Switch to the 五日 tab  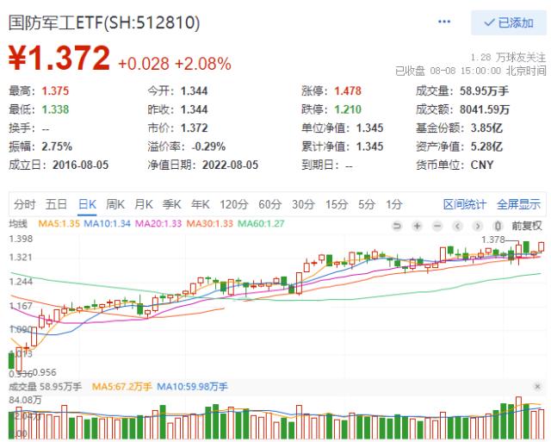click(x=56, y=204)
